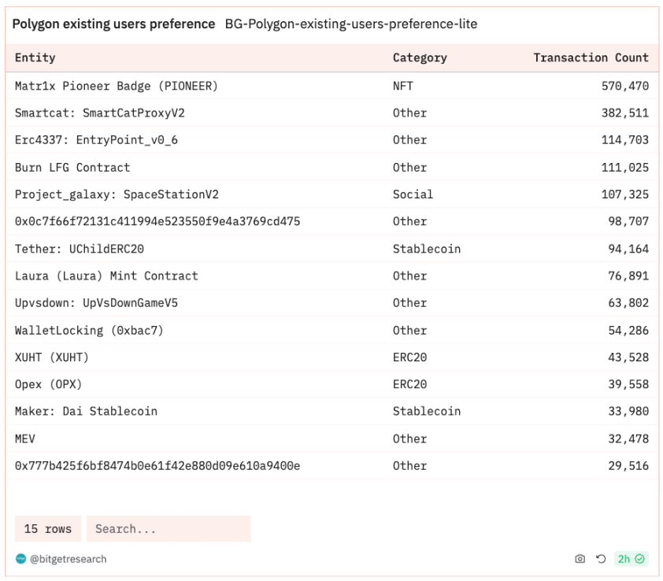Viewport: 663px width, 581px height.
Task: Open the @bitgetresearch profile link
Action: tap(68, 559)
